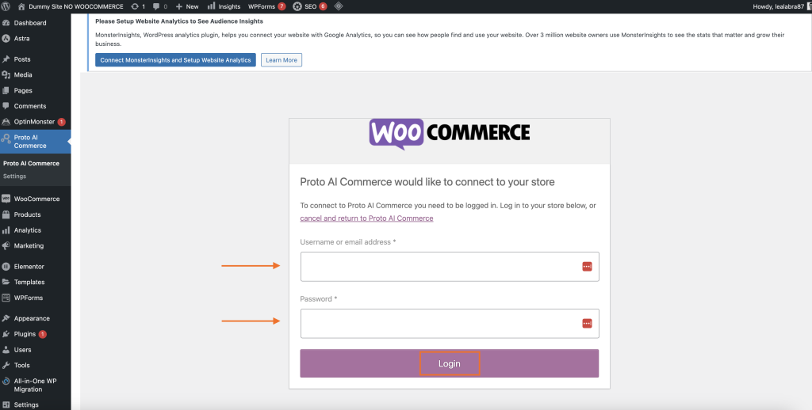This screenshot has width=812, height=410.
Task: Click the Astra logo icon
Action: point(6,38)
